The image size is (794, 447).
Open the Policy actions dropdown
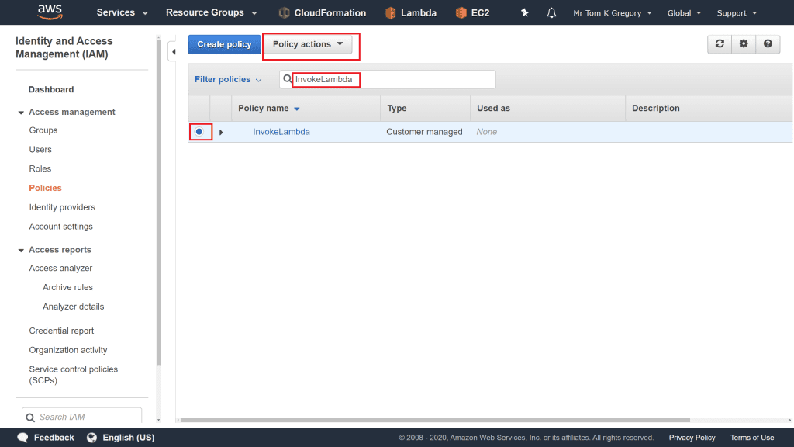(308, 44)
